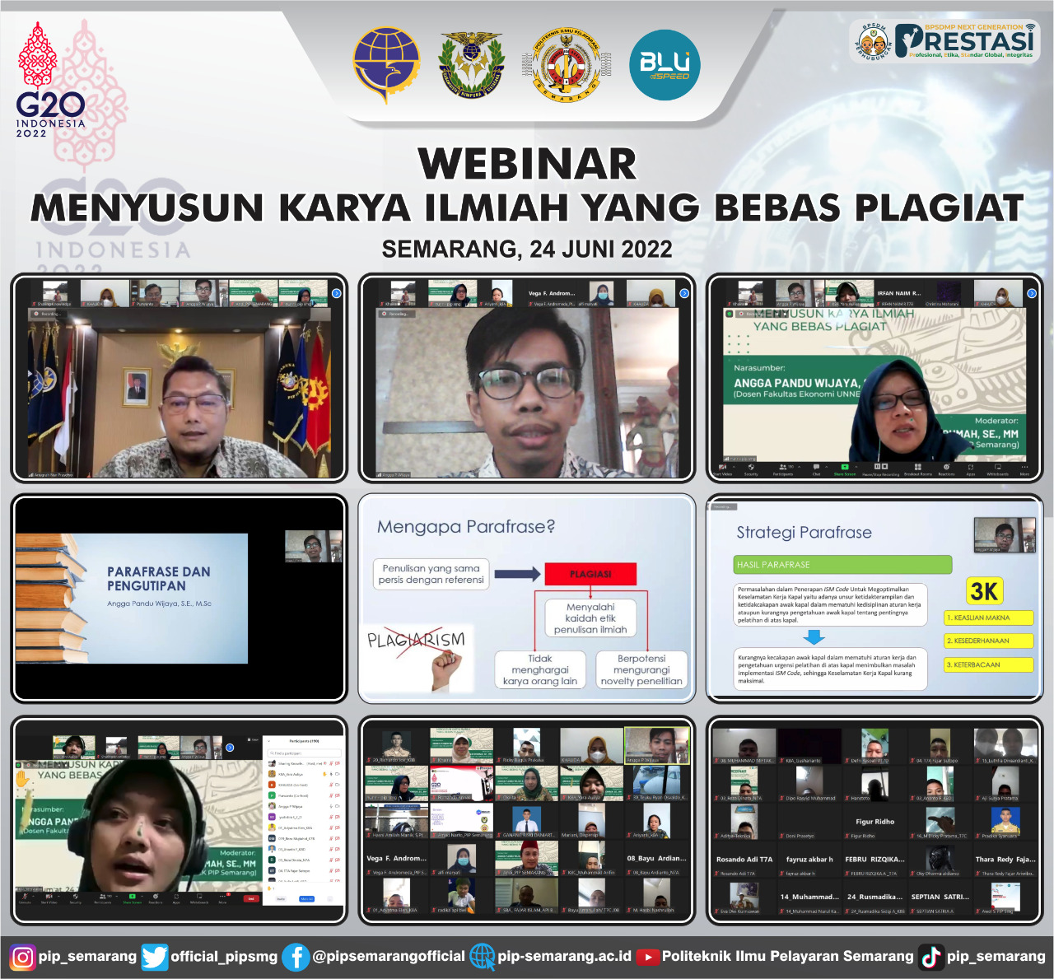
Task: Open Whiteboards in the Zoom window with Participants panel
Action: click(199, 898)
